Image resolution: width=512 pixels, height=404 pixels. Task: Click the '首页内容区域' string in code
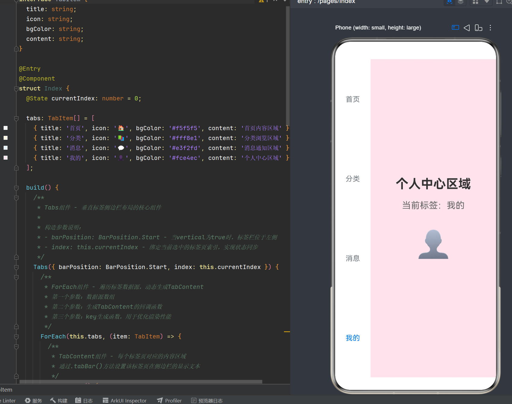coord(261,128)
